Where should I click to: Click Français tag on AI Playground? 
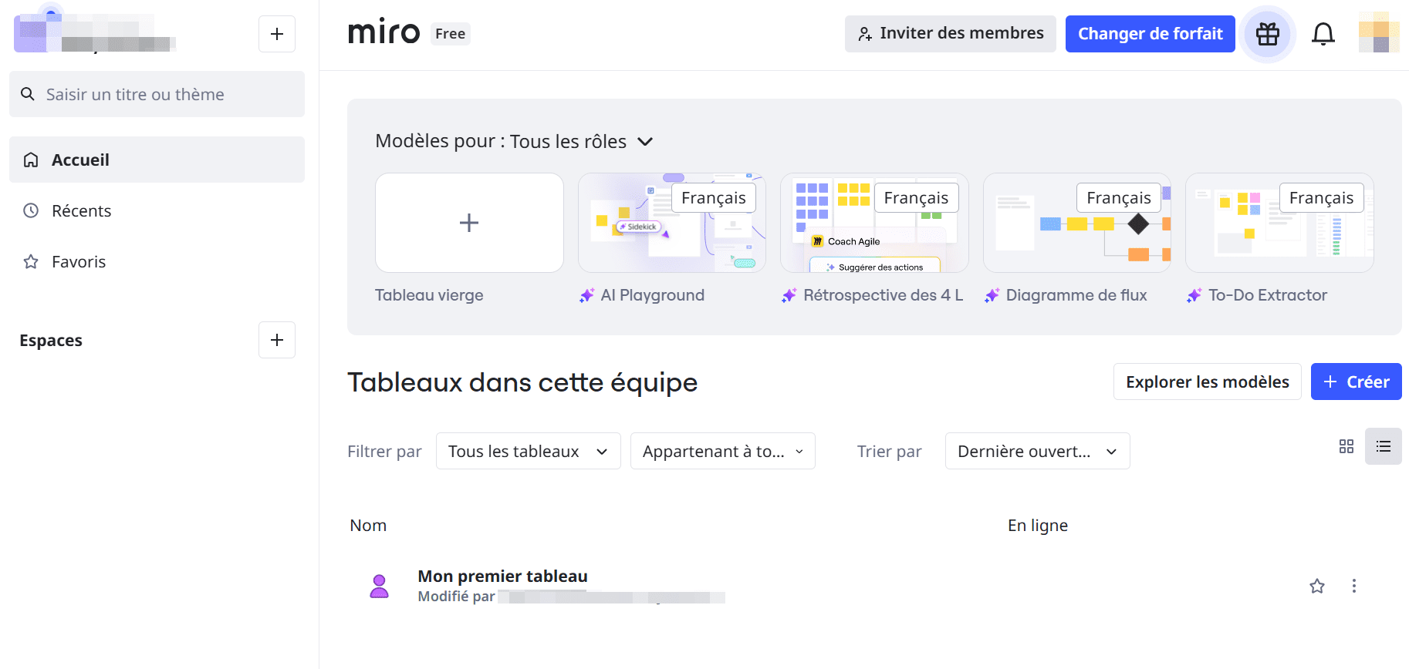(x=714, y=198)
